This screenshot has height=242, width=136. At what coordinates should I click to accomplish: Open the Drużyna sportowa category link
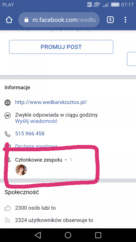36,146
